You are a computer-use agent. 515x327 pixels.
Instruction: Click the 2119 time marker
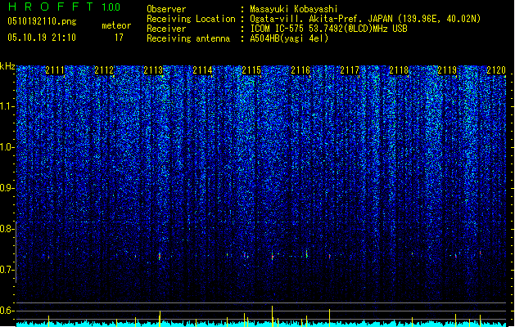click(x=447, y=70)
